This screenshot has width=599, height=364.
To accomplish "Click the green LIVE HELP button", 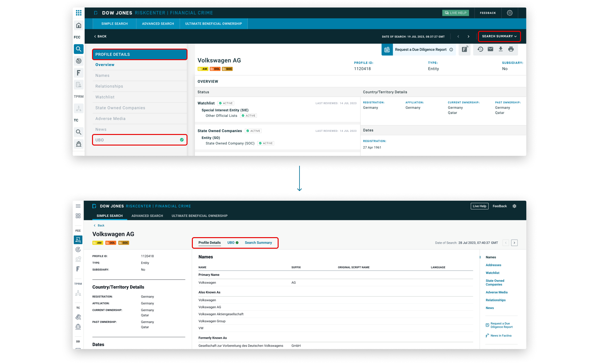I will pos(455,13).
